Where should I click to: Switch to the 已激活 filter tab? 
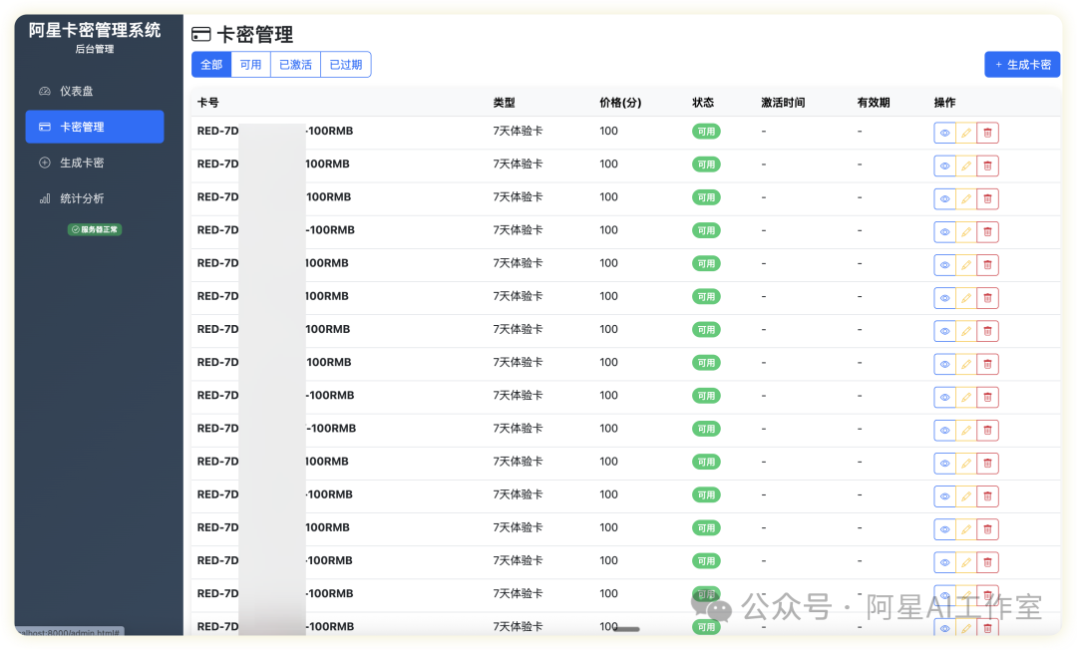click(x=295, y=65)
